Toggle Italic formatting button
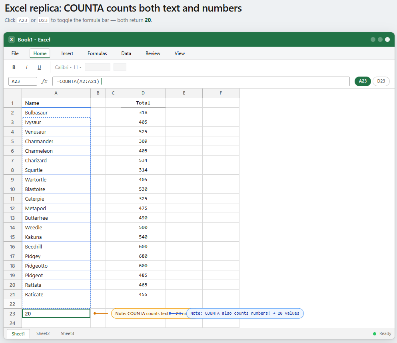Image resolution: width=397 pixels, height=343 pixels. pyautogui.click(x=26, y=67)
